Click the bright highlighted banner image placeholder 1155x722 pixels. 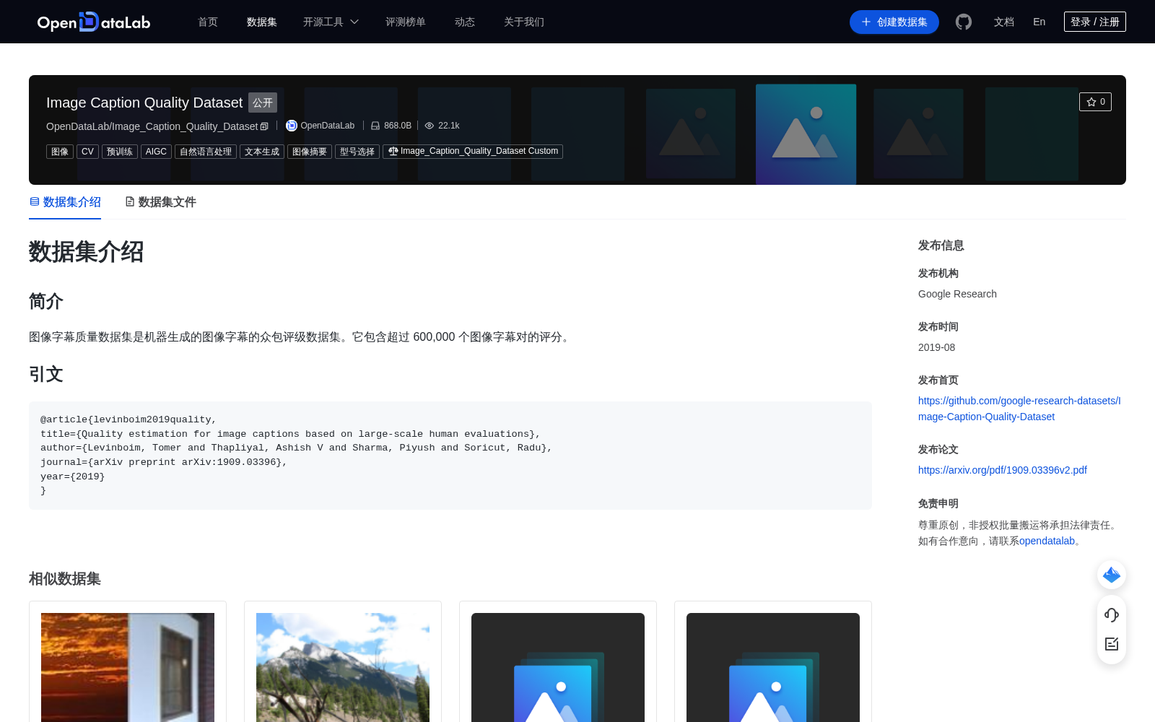pos(806,134)
